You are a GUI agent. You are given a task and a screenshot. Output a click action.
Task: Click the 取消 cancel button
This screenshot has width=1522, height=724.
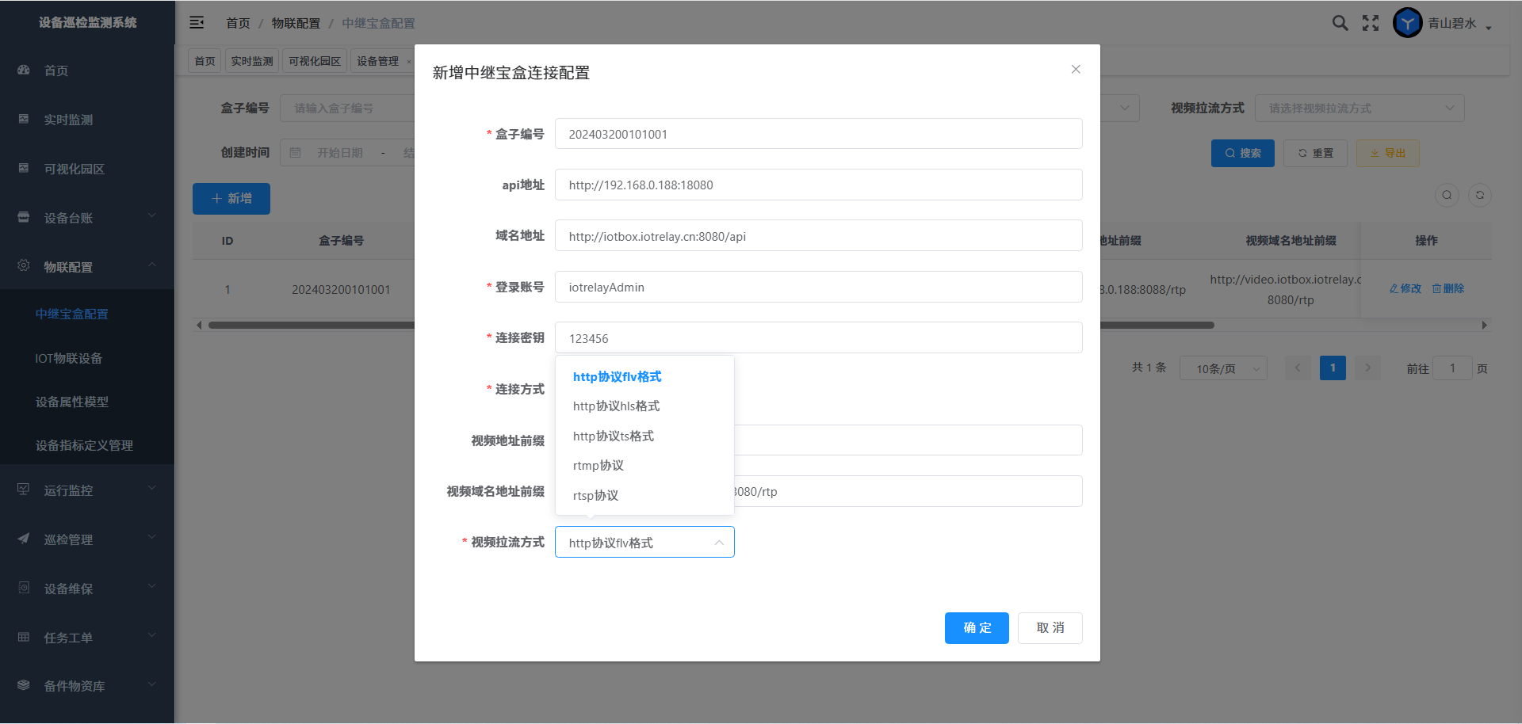click(1050, 628)
